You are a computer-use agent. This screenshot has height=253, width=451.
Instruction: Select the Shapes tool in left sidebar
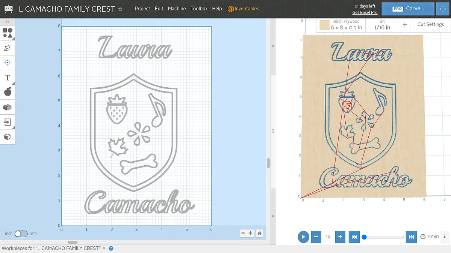[7, 33]
